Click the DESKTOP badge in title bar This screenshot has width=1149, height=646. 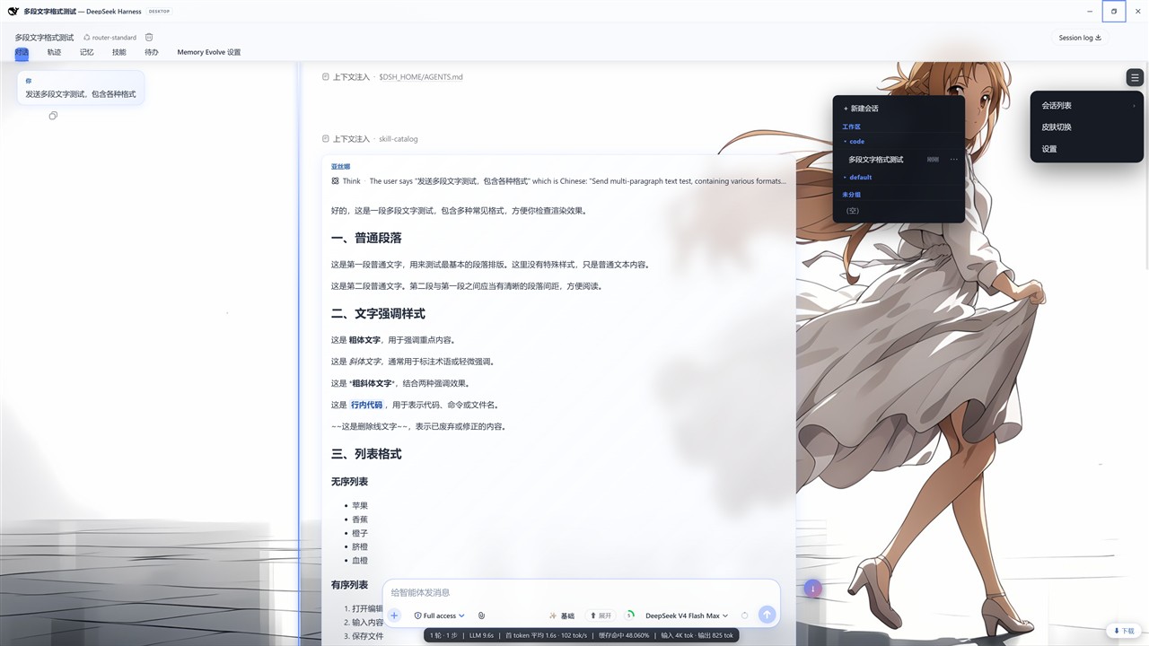pyautogui.click(x=160, y=12)
